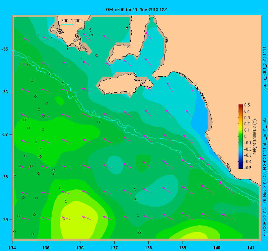Click the '-35' latitude axis label
This screenshot has width=268, height=251.
pos(5,49)
